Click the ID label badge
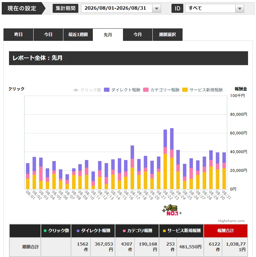The image size is (256, 257). pyautogui.click(x=177, y=8)
